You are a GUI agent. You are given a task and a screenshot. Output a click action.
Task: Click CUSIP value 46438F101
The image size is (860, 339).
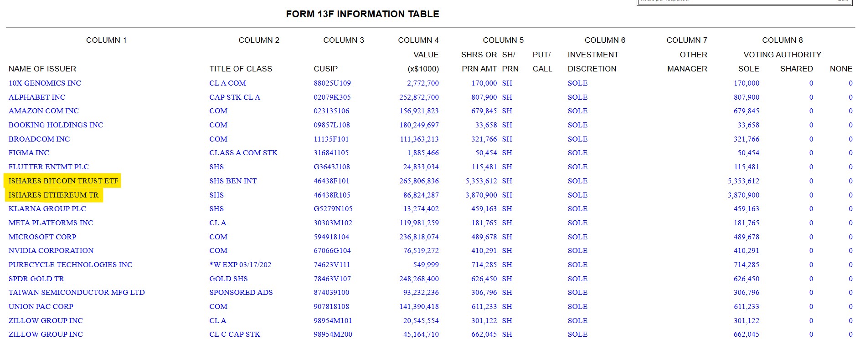tap(331, 181)
